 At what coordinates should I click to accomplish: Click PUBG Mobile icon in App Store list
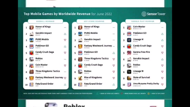(x=80, y=34)
